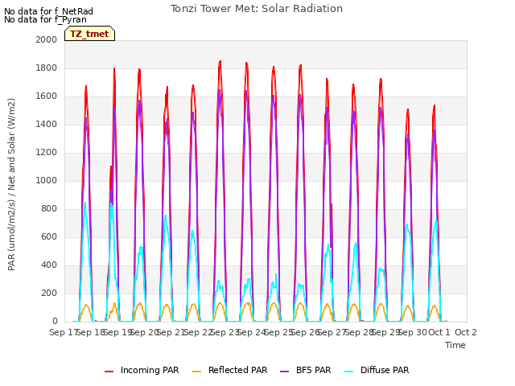Click the 400 y-axis tick label

(x=49, y=265)
